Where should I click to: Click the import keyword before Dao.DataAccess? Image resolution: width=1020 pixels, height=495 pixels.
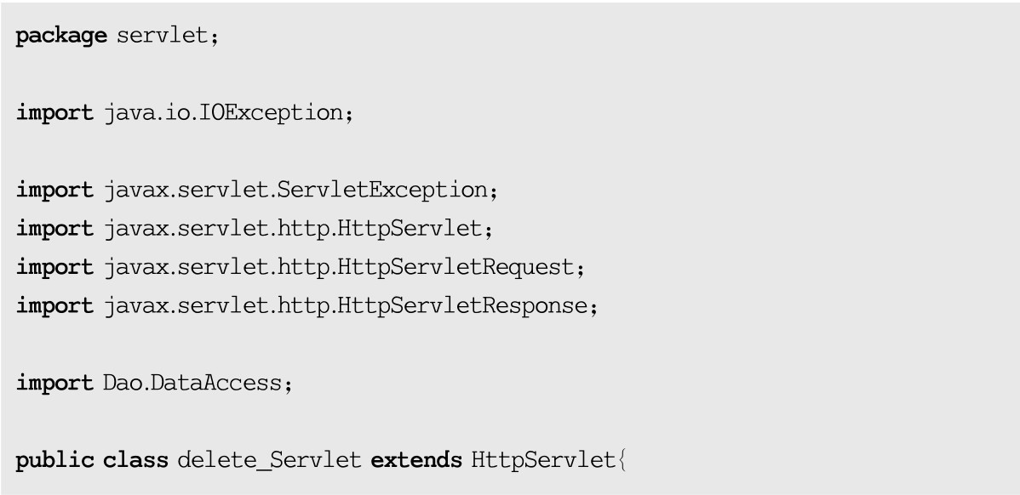tap(54, 384)
